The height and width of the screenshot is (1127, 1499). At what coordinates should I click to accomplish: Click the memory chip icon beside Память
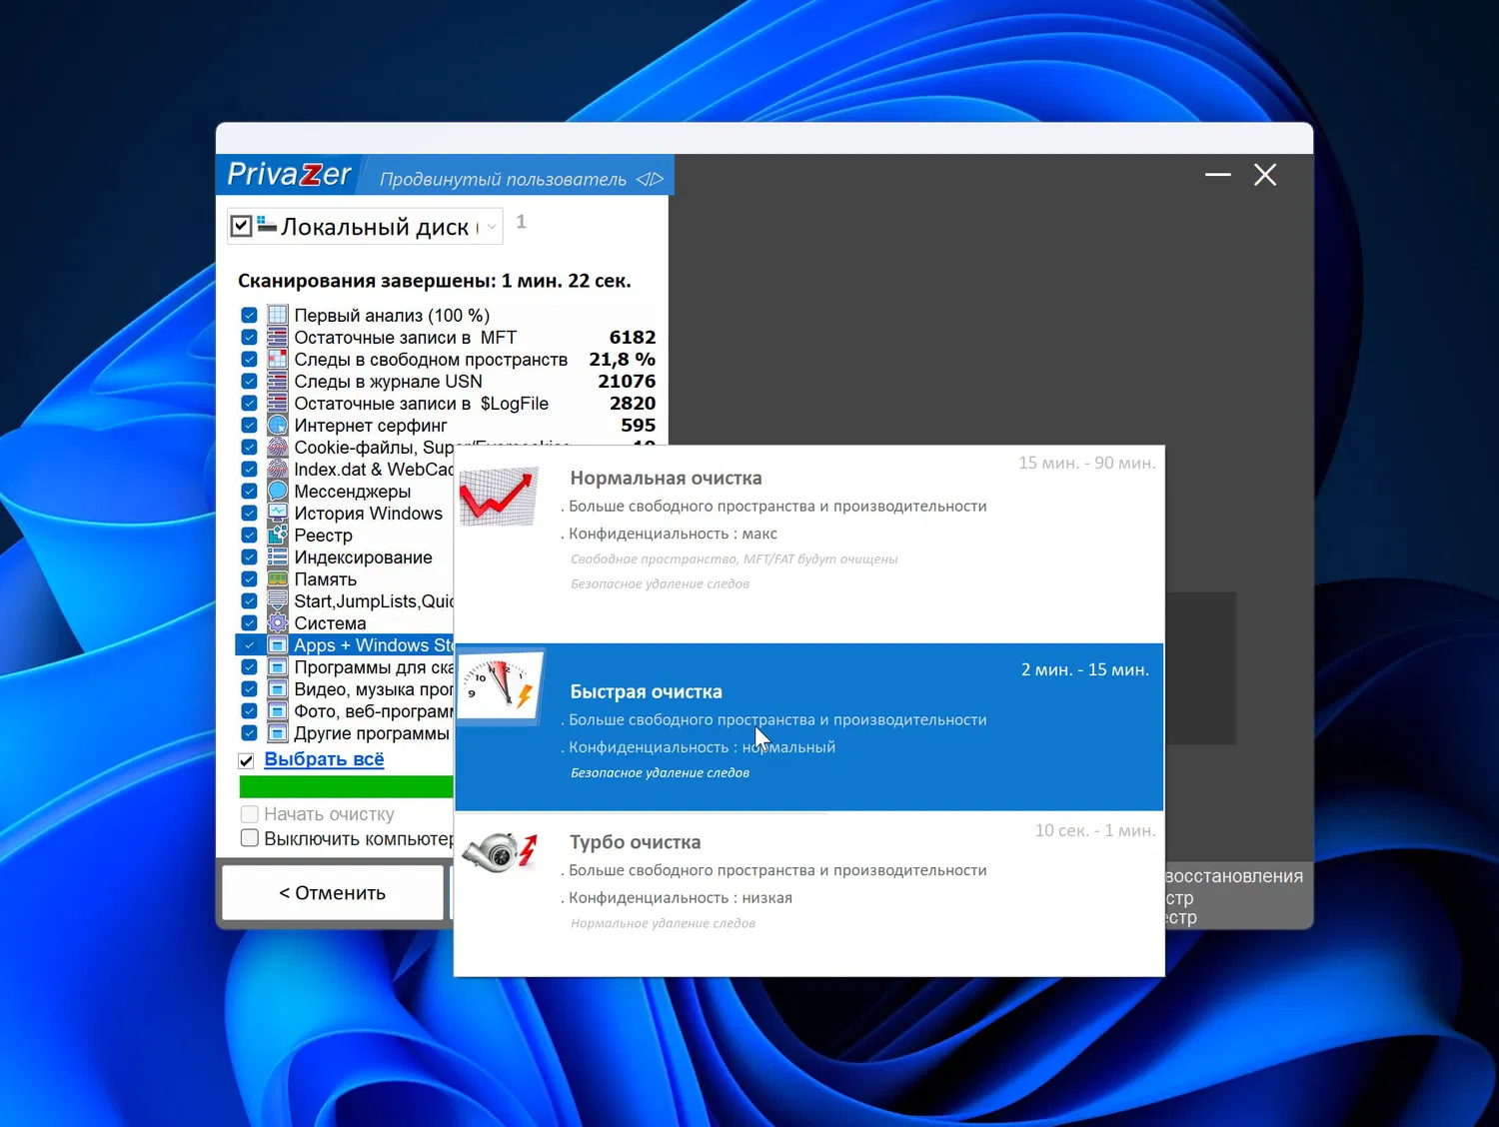pyautogui.click(x=278, y=579)
